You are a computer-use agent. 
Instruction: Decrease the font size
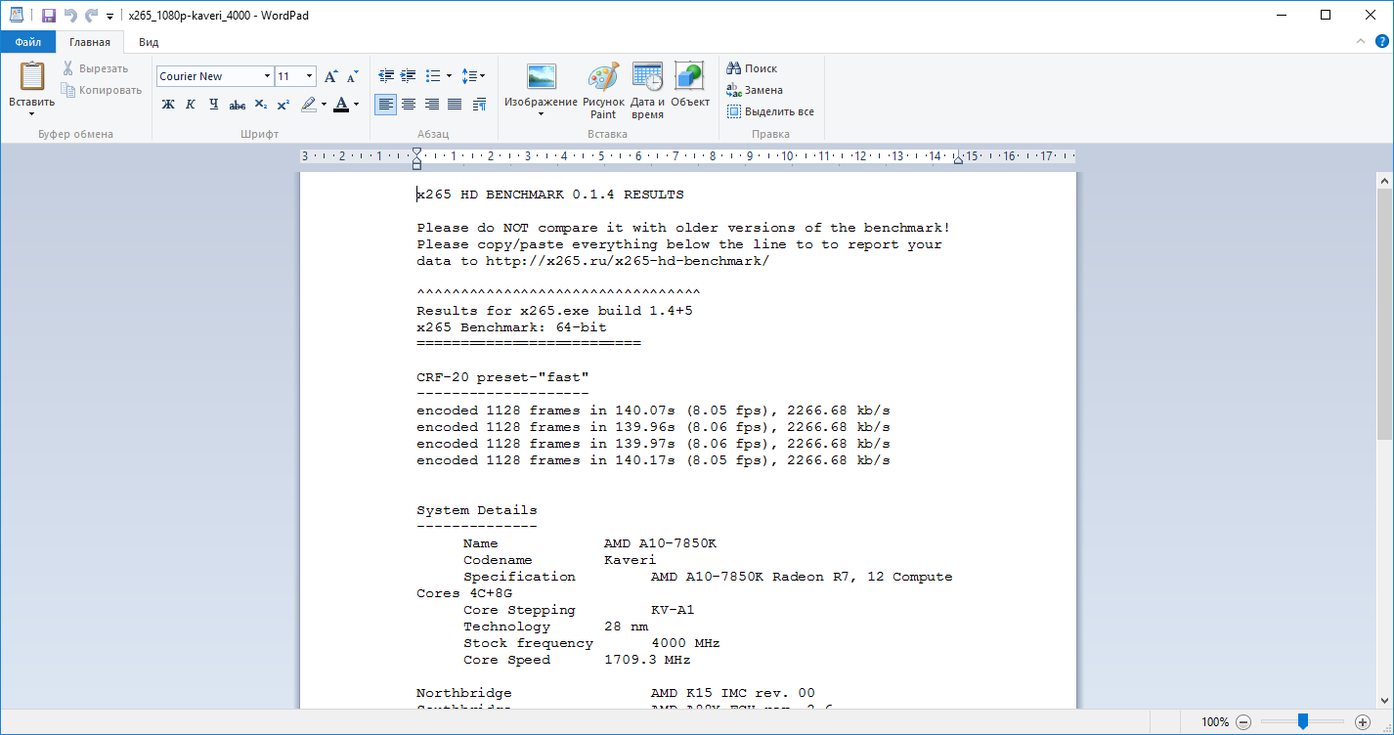pyautogui.click(x=353, y=76)
